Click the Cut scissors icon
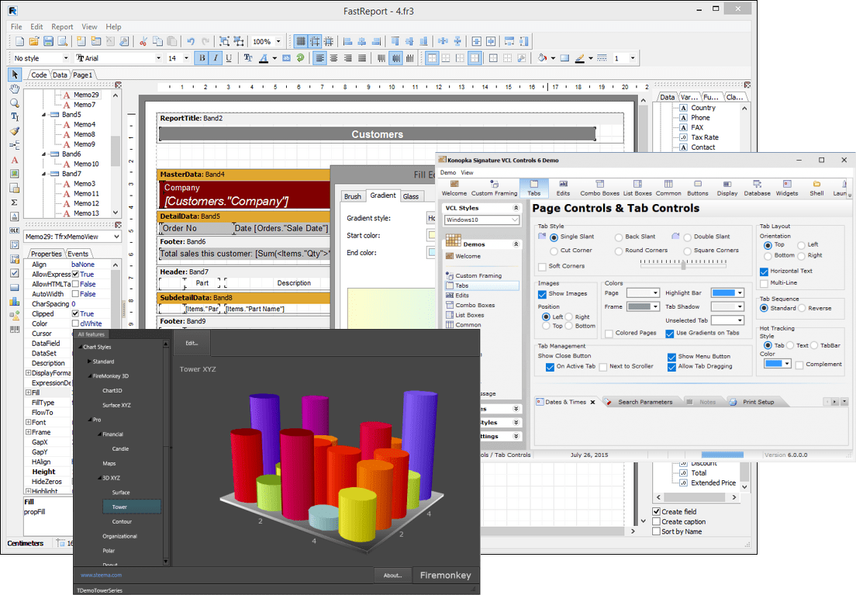Screen dimensions: 856x595 [143, 41]
